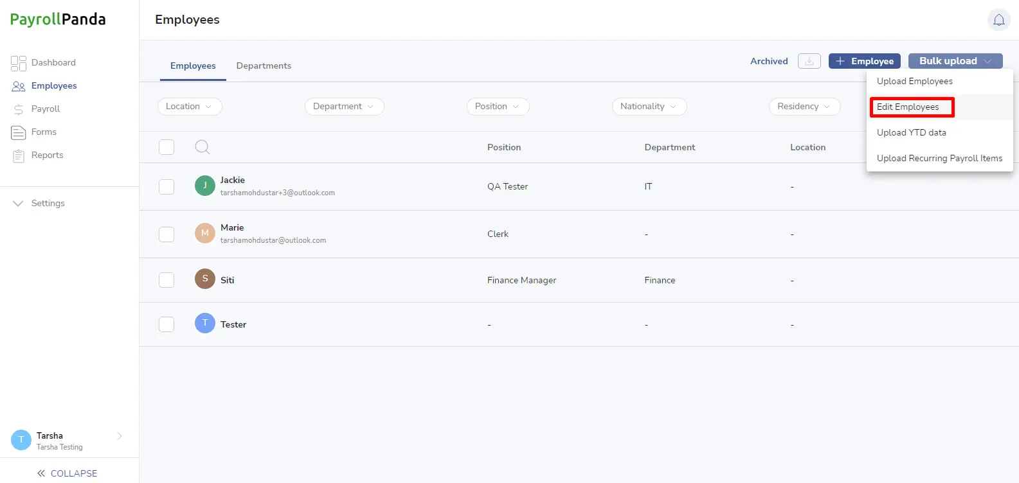The height and width of the screenshot is (483, 1019).
Task: Open Payroll section in sidebar
Action: coord(45,109)
